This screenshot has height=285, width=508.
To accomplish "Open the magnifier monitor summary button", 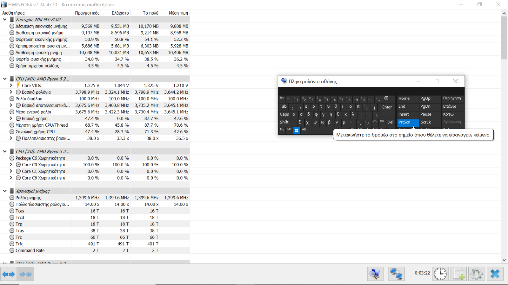I will tap(375, 274).
